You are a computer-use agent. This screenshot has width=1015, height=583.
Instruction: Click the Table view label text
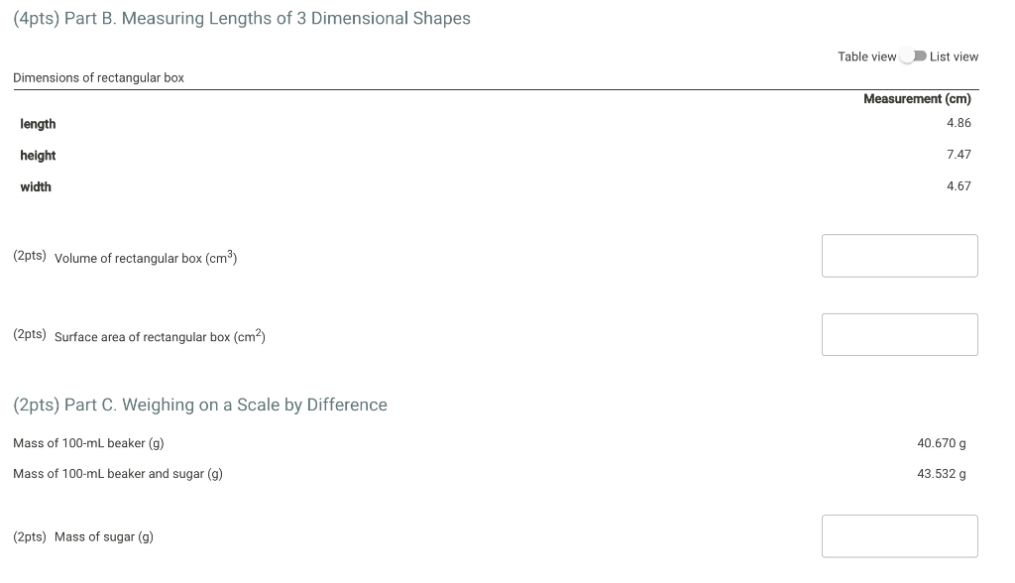click(866, 57)
